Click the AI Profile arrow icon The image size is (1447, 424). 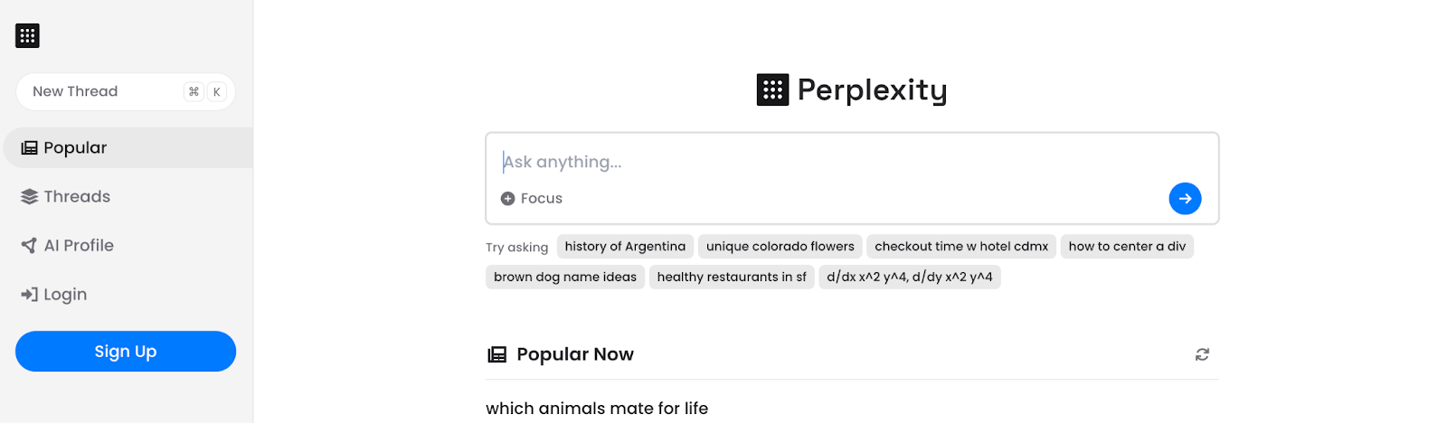tap(30, 246)
